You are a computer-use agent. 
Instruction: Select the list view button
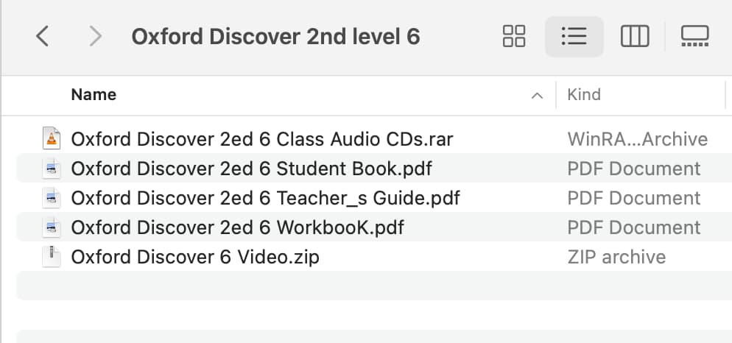574,36
